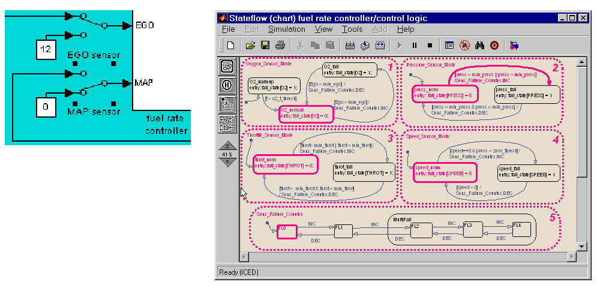Open the Edit menu
600x303 pixels.
[x=252, y=29]
